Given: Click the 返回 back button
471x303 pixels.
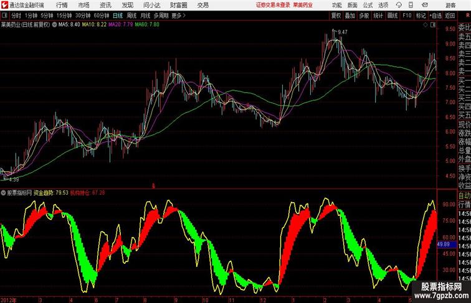Looking at the screenshot, I should pos(450,16).
